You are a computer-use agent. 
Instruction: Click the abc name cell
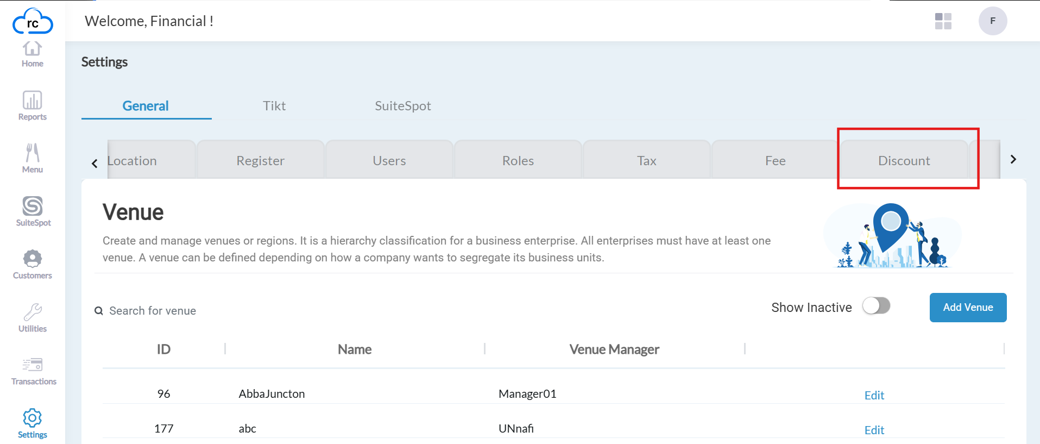point(247,429)
